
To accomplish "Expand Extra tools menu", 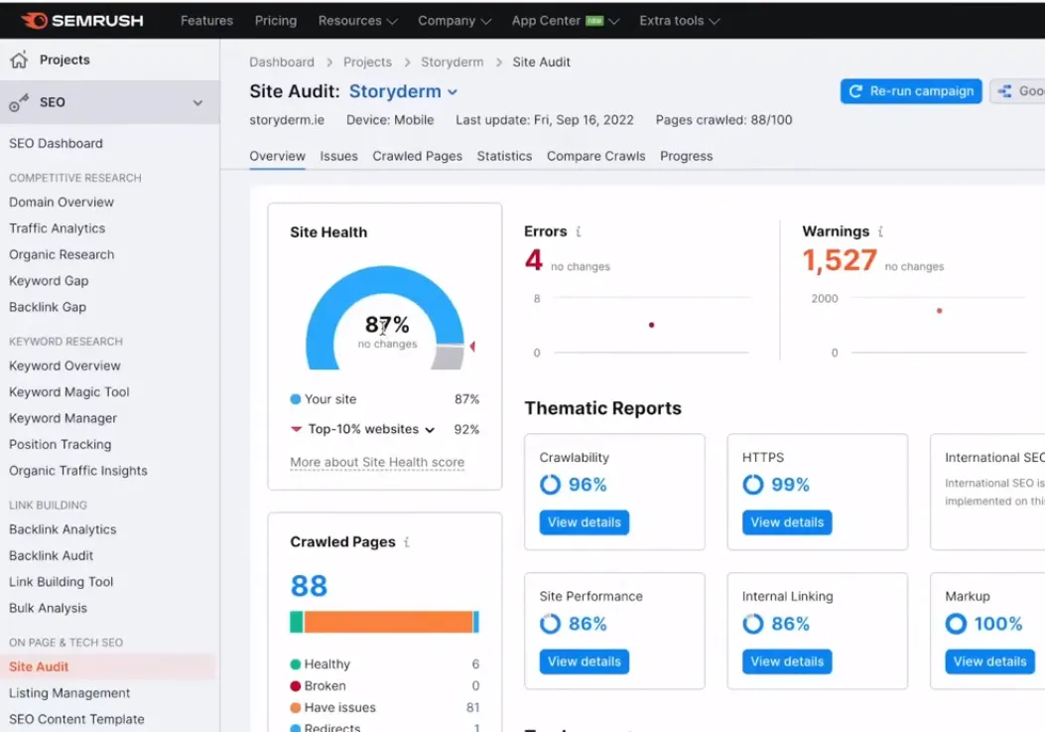I will [680, 21].
